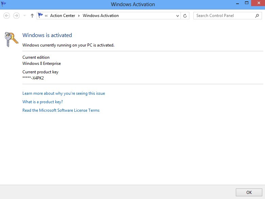This screenshot has height=199, width=265.
Task: Expand the arrow after Action Center breadcrumb
Action: pos(79,16)
